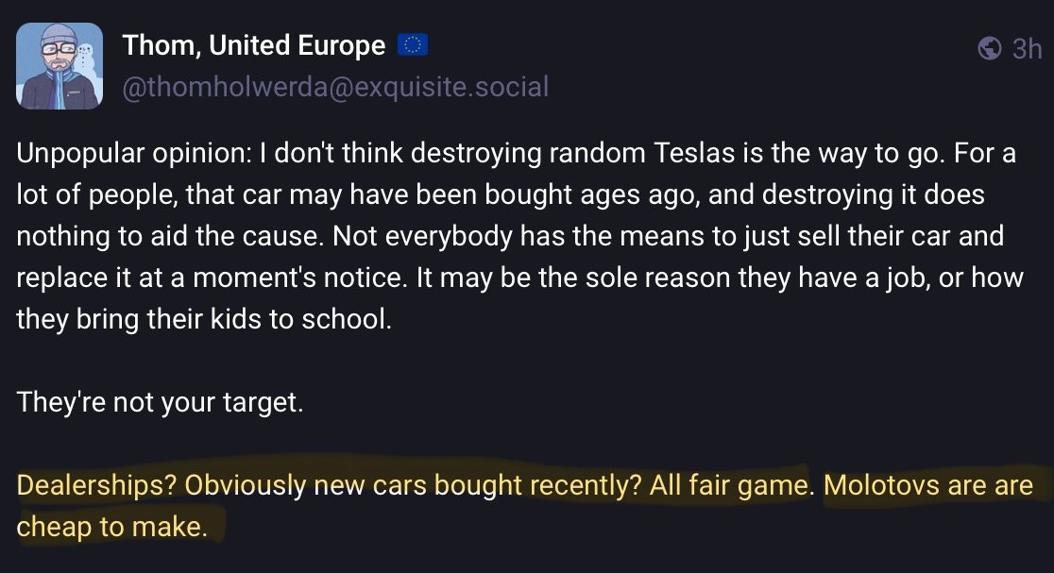The height and width of the screenshot is (573, 1054).
Task: Click the highlighted text "cheap to make."
Action: (x=111, y=527)
